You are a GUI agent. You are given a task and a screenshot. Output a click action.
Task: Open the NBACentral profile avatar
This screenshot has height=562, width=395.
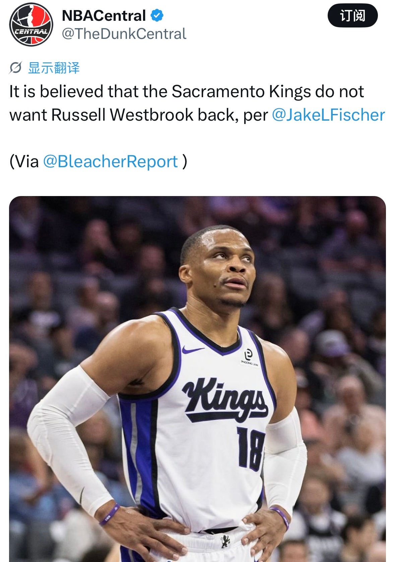click(x=31, y=24)
